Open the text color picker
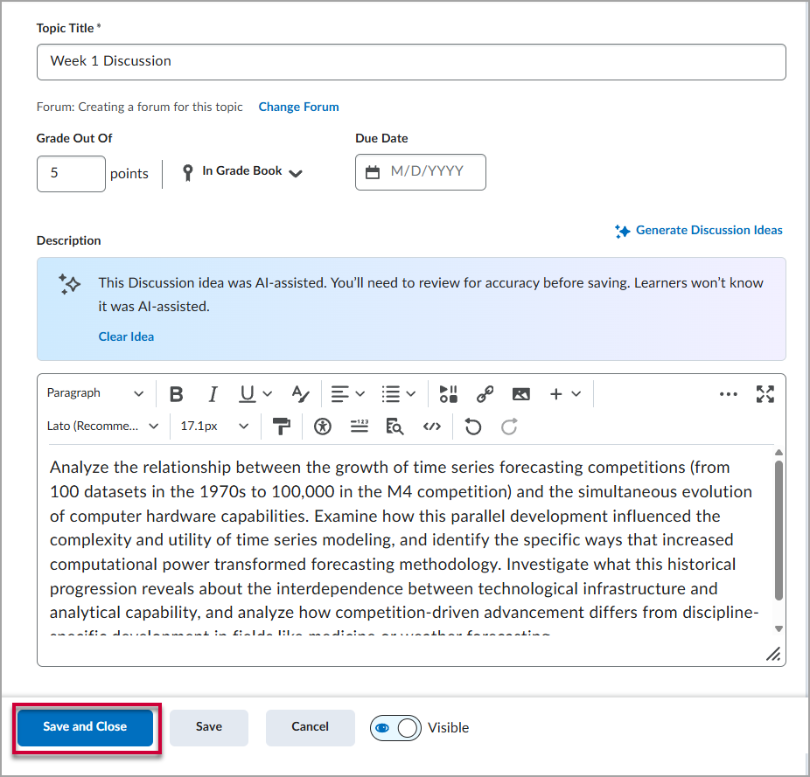 point(300,394)
